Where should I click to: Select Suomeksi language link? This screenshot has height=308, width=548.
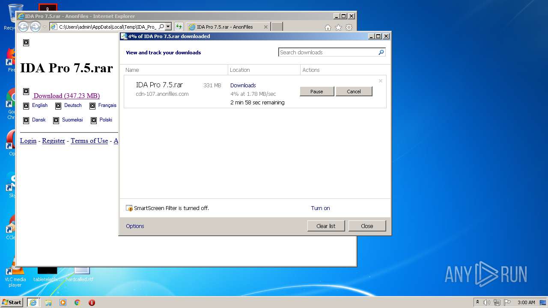click(x=72, y=120)
